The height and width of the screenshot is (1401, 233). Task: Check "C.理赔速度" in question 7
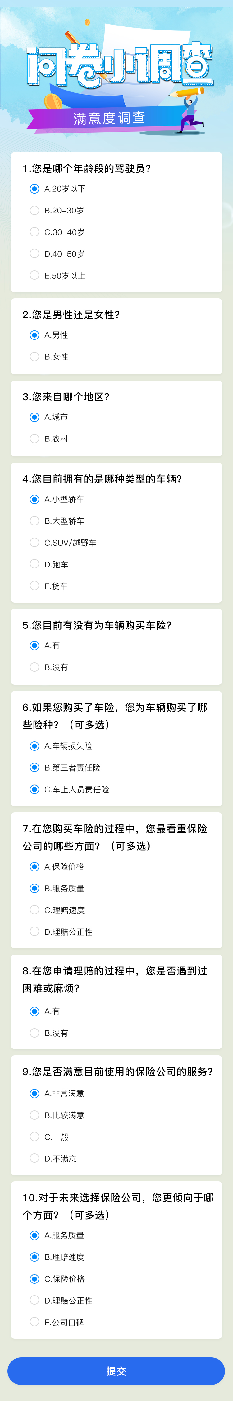[34, 910]
